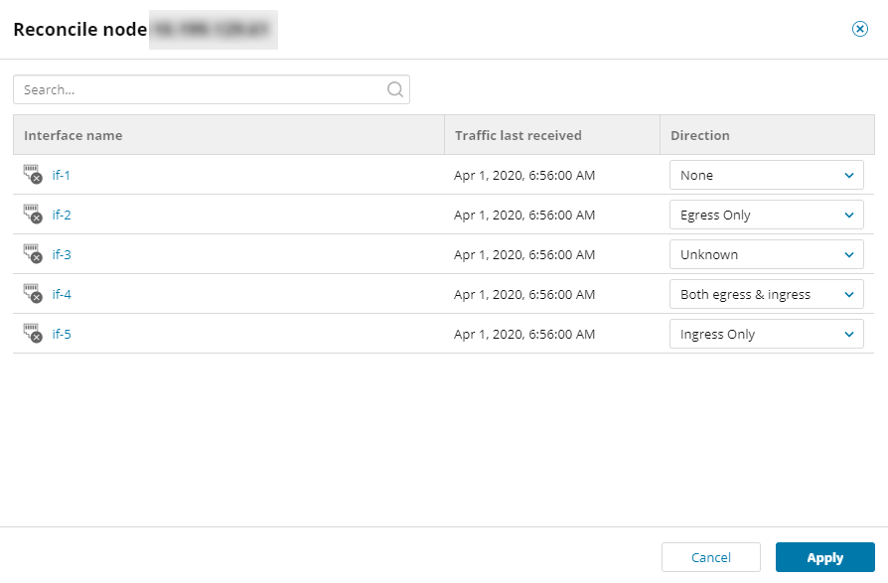Cancel the reconcile dialog
This screenshot has width=888, height=583.
710,557
